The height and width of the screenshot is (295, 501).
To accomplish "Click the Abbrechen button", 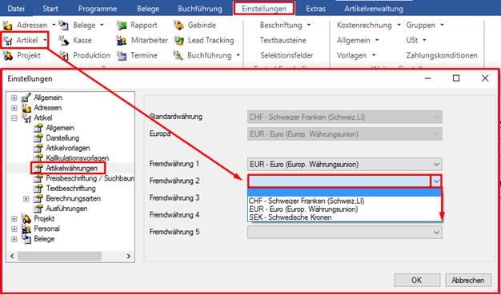I will coord(467,280).
